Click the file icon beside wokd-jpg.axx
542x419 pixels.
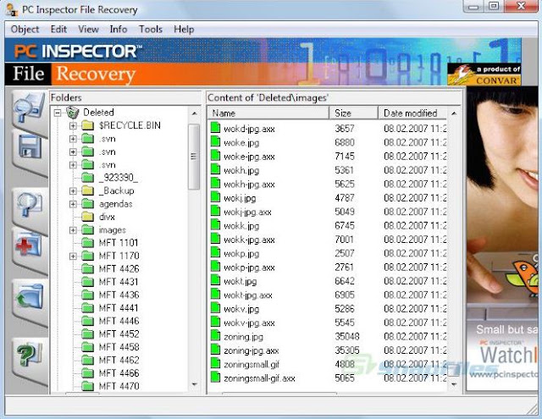(215, 128)
